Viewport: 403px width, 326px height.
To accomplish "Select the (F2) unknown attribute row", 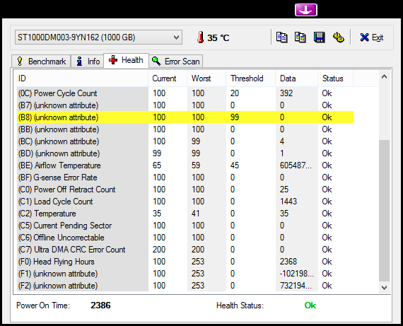I will 185,286.
